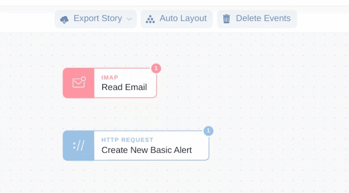Viewport: 349px width, 193px height.
Task: Select the Create New Basic Alert title
Action: (147, 150)
